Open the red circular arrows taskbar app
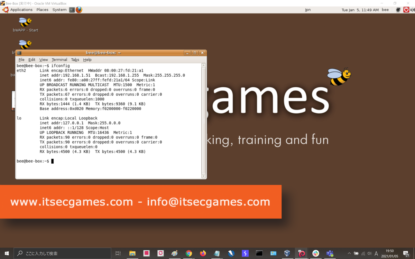Screen dimensions: 415x259 160,253
